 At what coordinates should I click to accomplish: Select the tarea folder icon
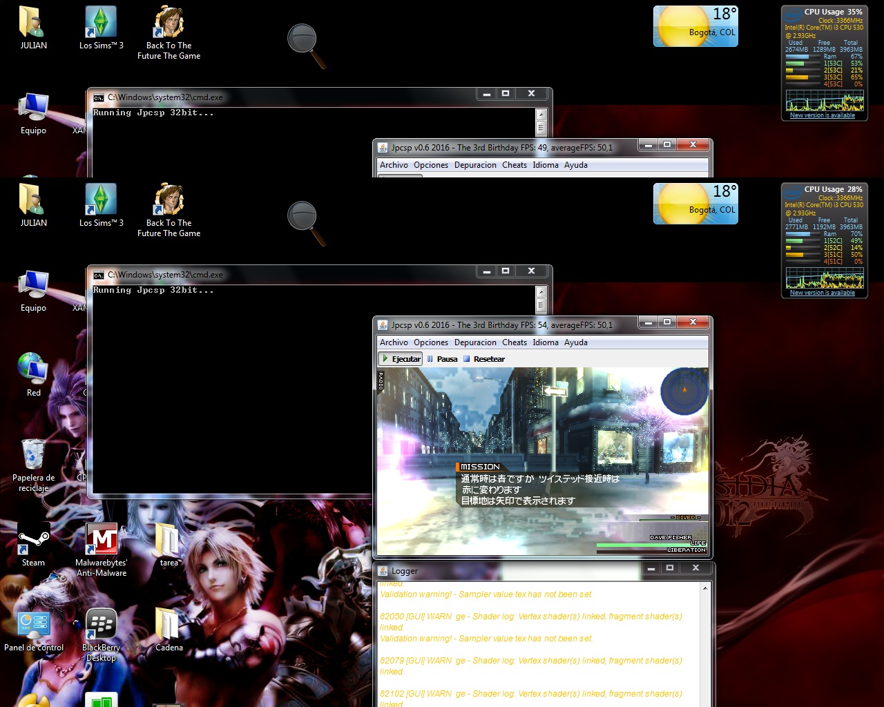[169, 544]
